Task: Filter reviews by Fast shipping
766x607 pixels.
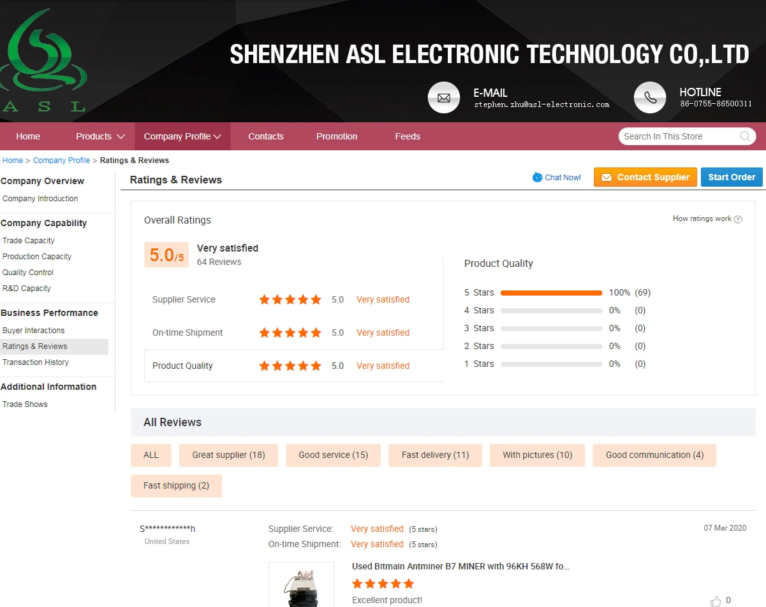Action: [176, 485]
